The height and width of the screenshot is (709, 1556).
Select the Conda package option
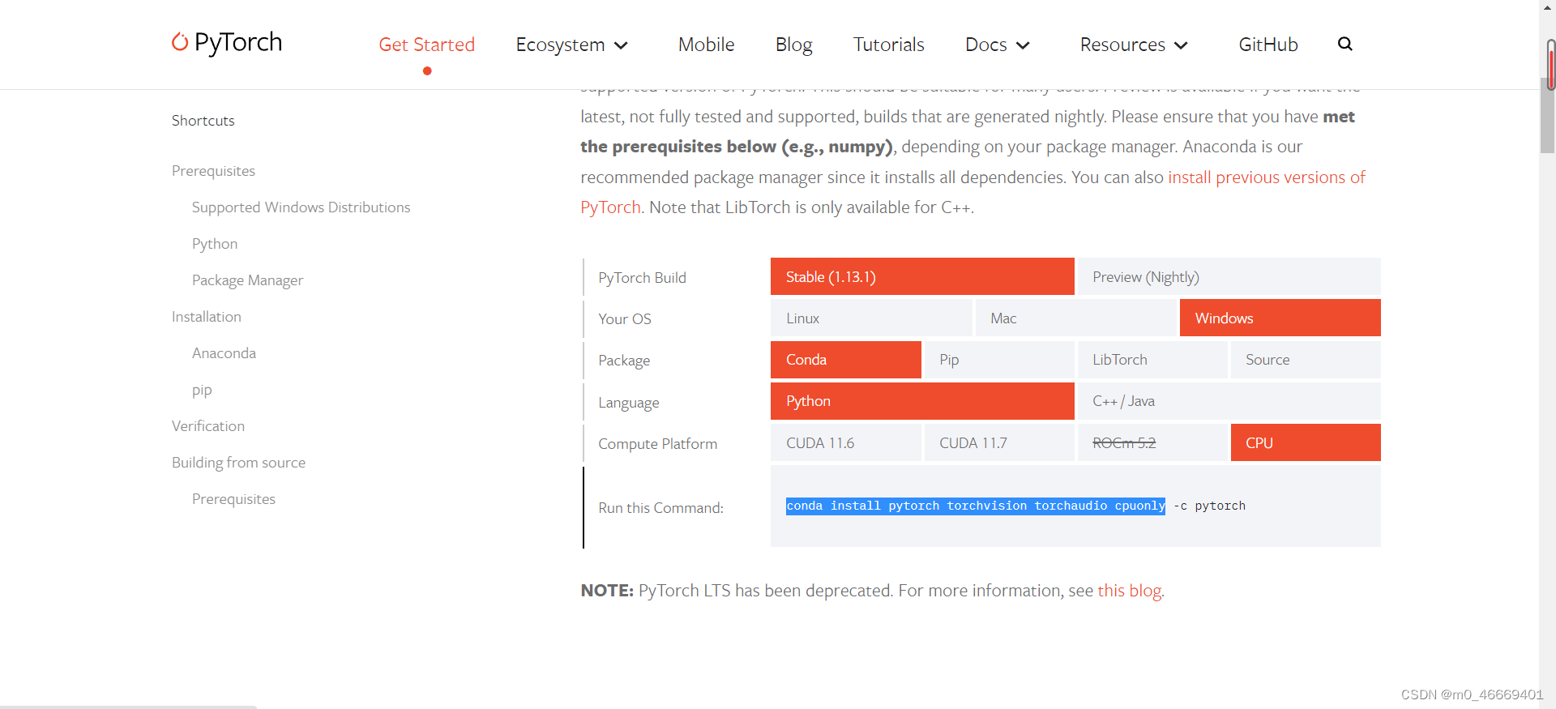pos(845,360)
